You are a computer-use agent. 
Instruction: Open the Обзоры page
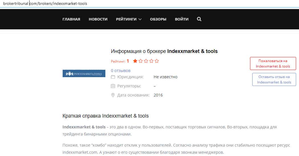click(x=158, y=19)
